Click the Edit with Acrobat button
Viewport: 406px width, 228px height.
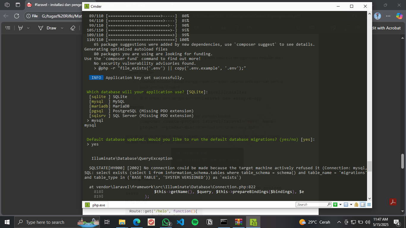[x=386, y=28]
